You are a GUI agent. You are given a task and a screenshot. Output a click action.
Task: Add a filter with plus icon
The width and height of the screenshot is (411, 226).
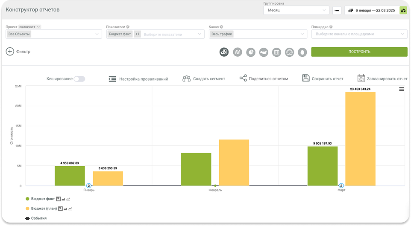click(10, 52)
